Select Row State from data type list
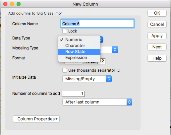Screen dimensions: 171x135 tap(79, 52)
